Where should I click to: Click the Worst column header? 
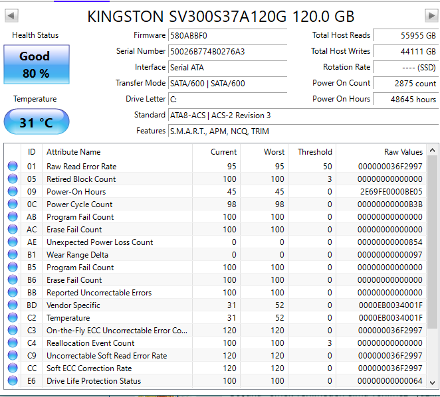point(265,152)
